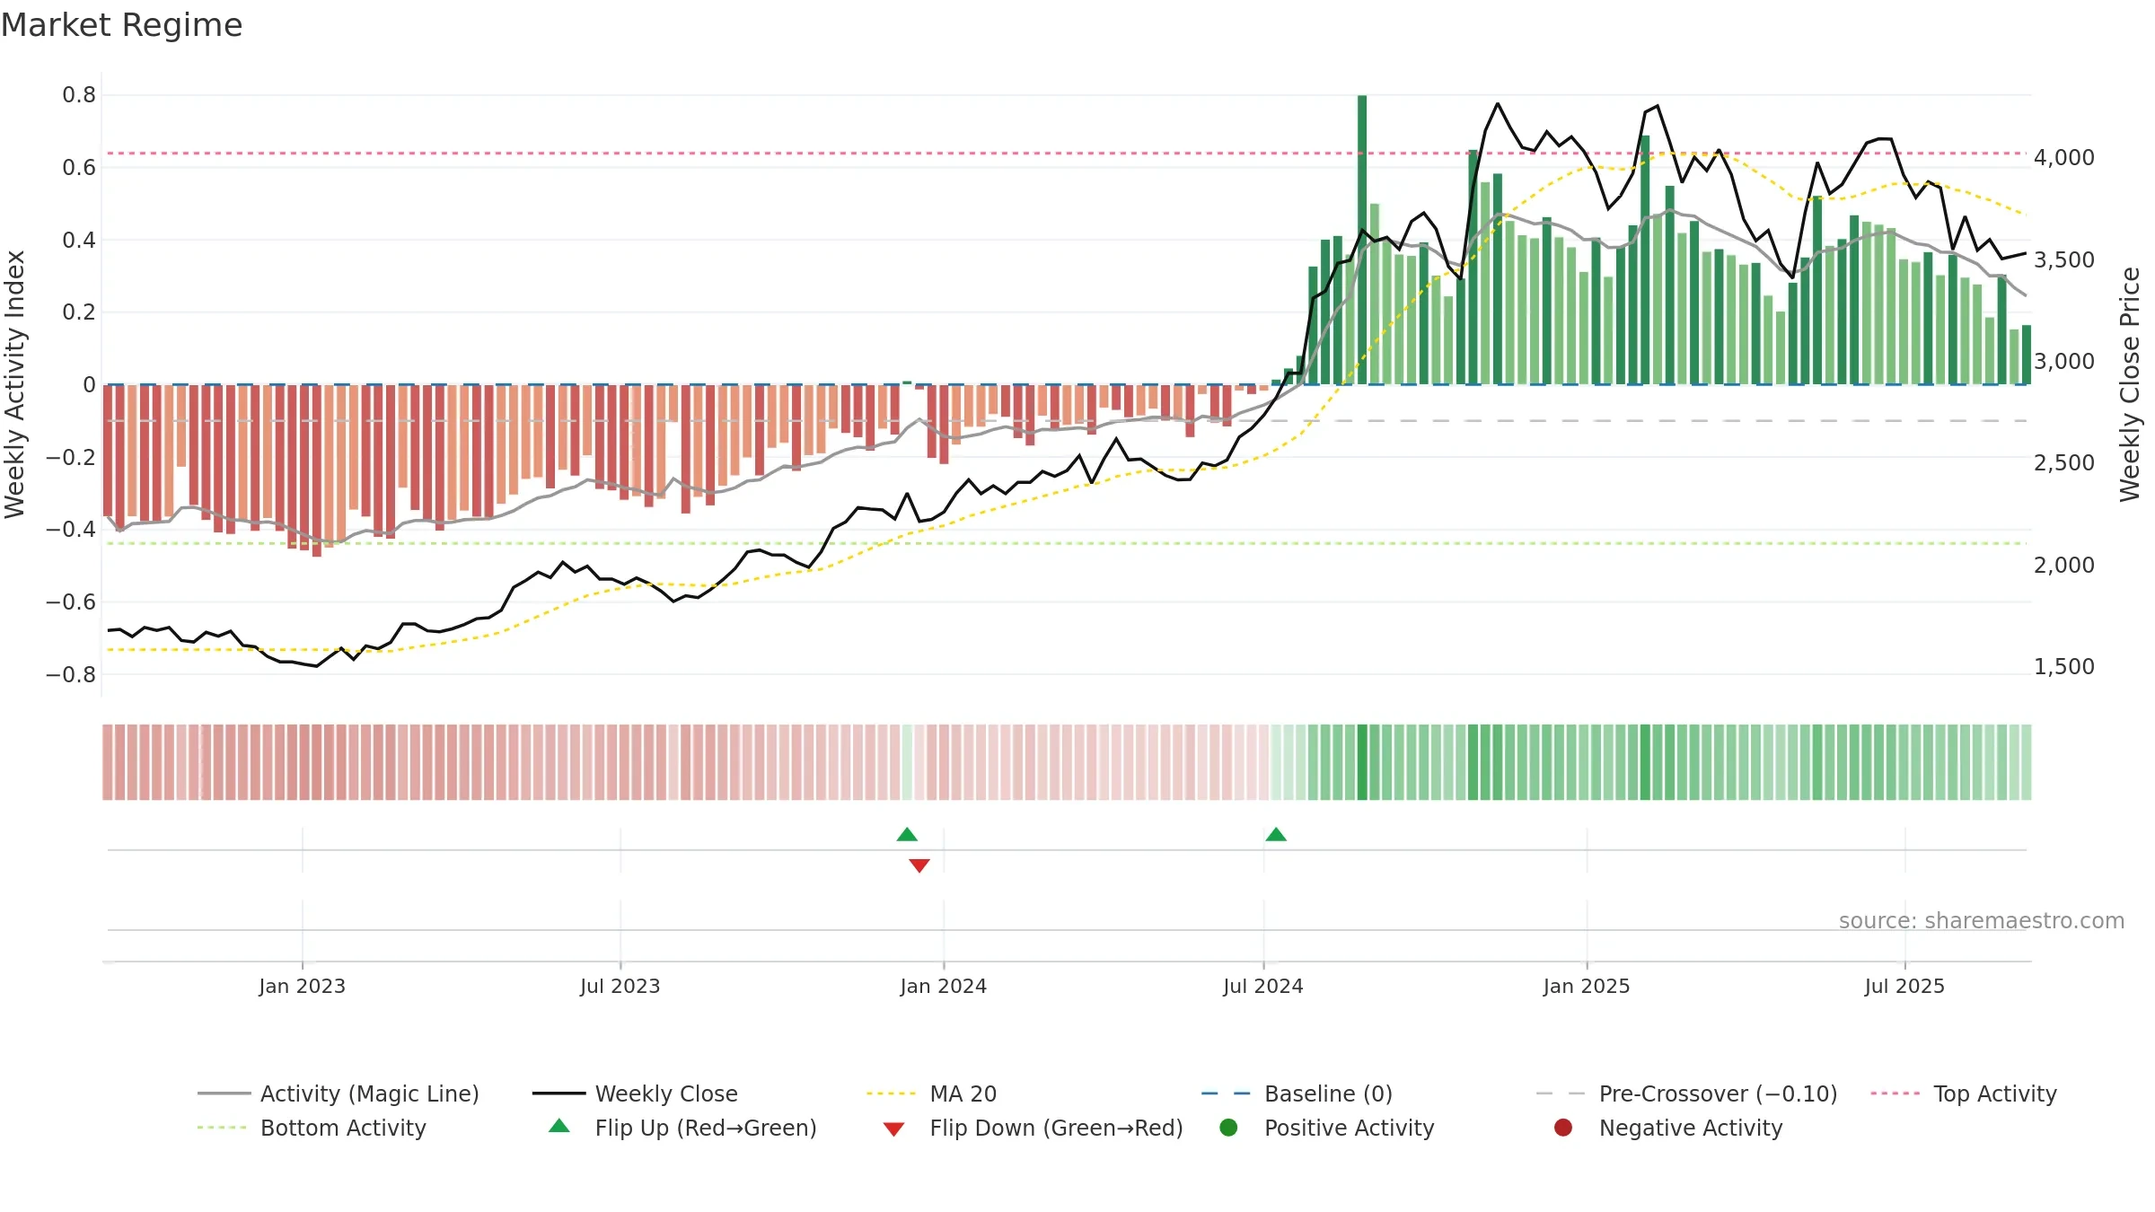This screenshot has width=2155, height=1212.
Task: Click the 0.2 left axis tick label
Action: click(79, 312)
